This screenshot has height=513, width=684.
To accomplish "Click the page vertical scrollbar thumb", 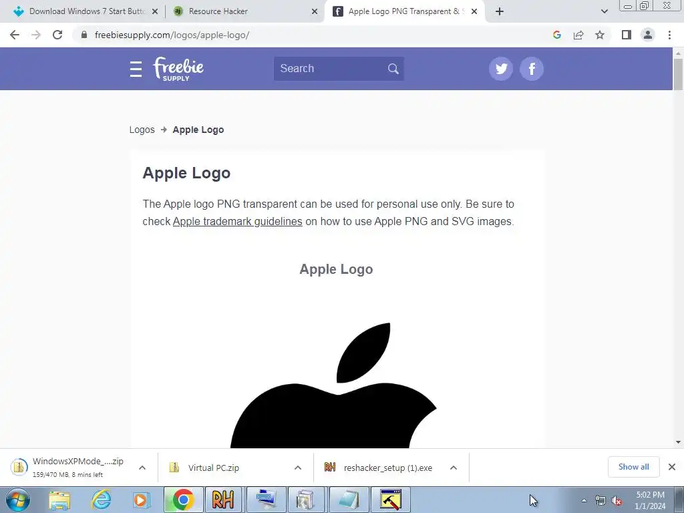I will click(x=678, y=74).
